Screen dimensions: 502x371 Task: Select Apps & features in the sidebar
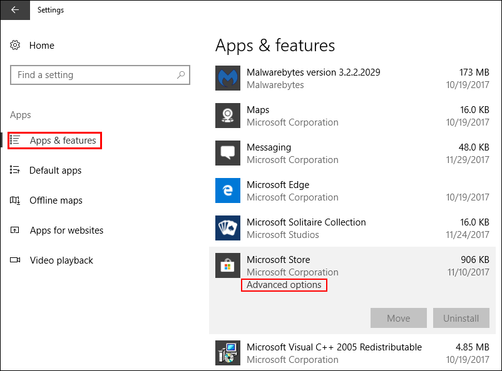(x=54, y=141)
